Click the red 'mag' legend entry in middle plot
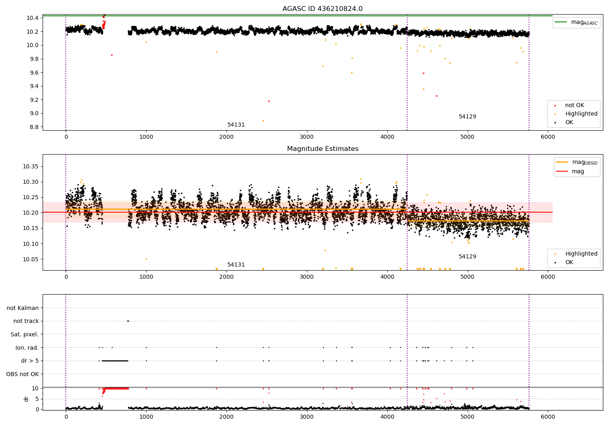Image resolution: width=609 pixels, height=426 pixels. coord(570,172)
